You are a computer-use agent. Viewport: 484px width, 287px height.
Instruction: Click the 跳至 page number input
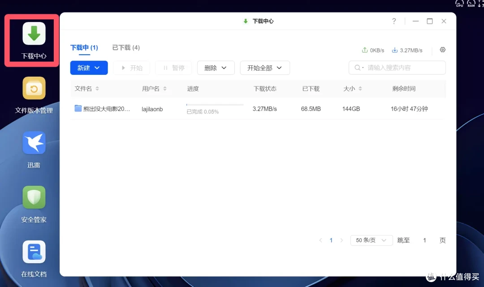click(x=424, y=240)
